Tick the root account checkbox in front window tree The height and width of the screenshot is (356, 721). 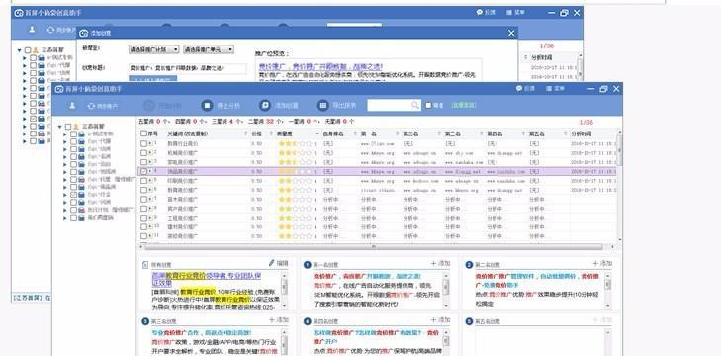tap(68, 126)
